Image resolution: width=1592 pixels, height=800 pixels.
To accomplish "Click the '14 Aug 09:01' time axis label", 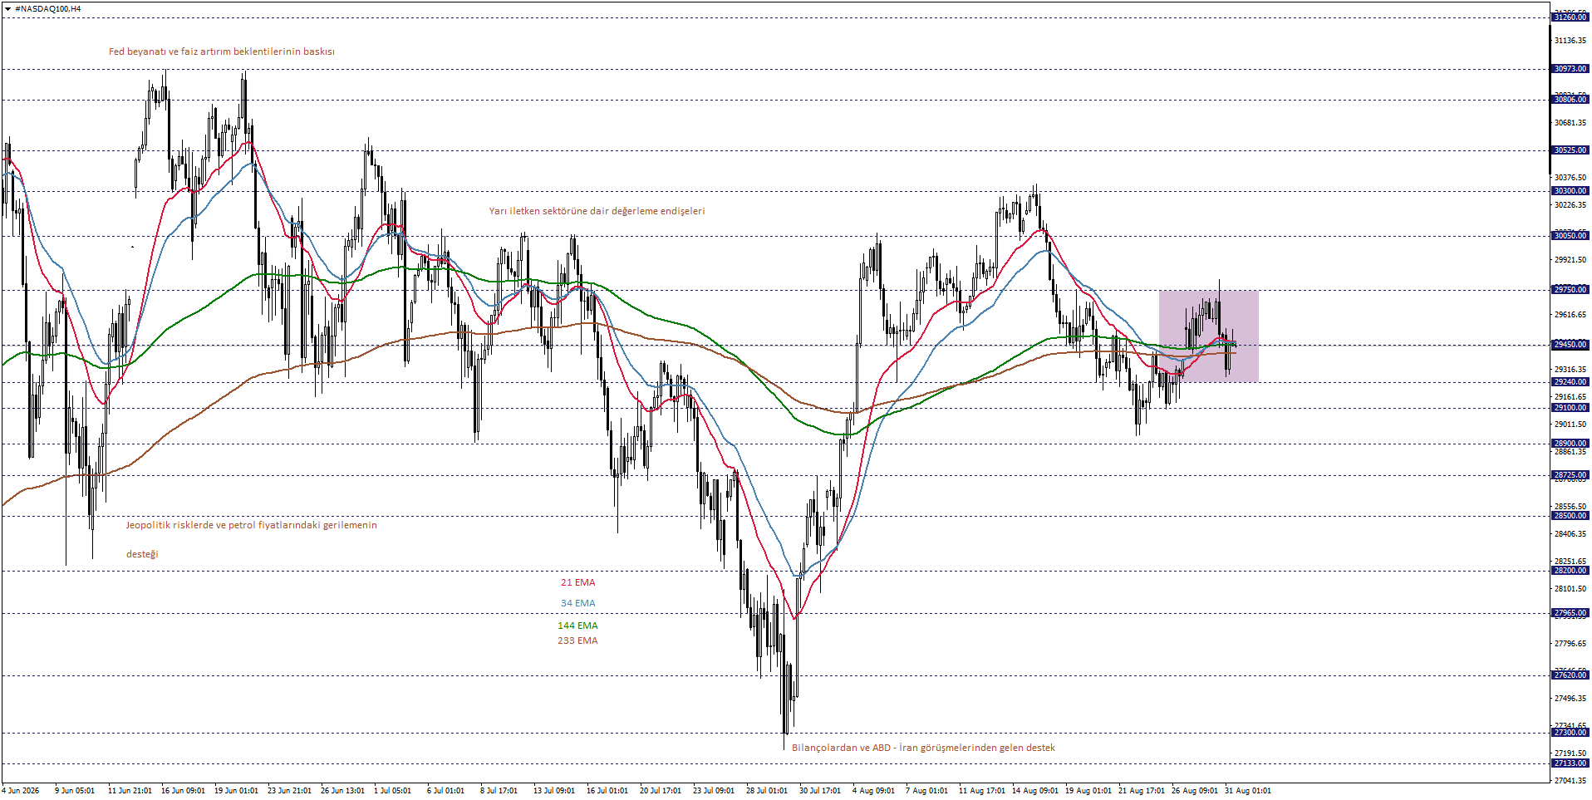I will pos(1035,791).
